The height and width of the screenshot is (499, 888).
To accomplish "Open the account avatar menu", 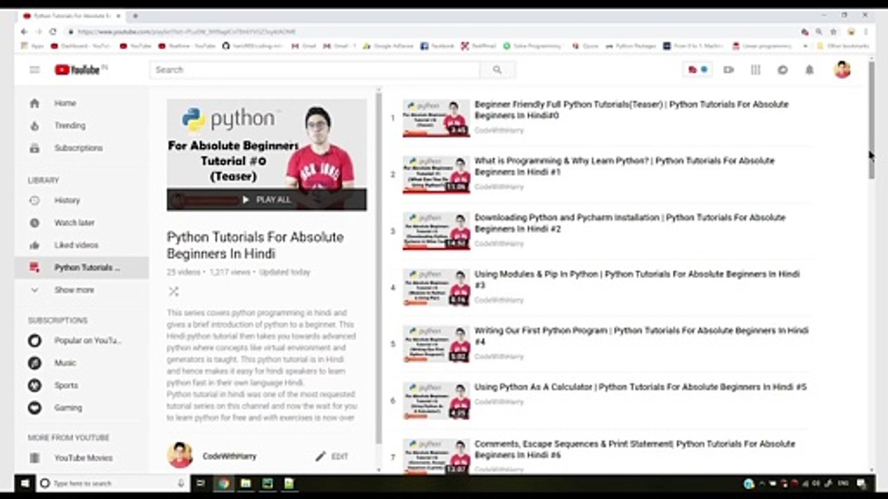I will click(x=842, y=69).
